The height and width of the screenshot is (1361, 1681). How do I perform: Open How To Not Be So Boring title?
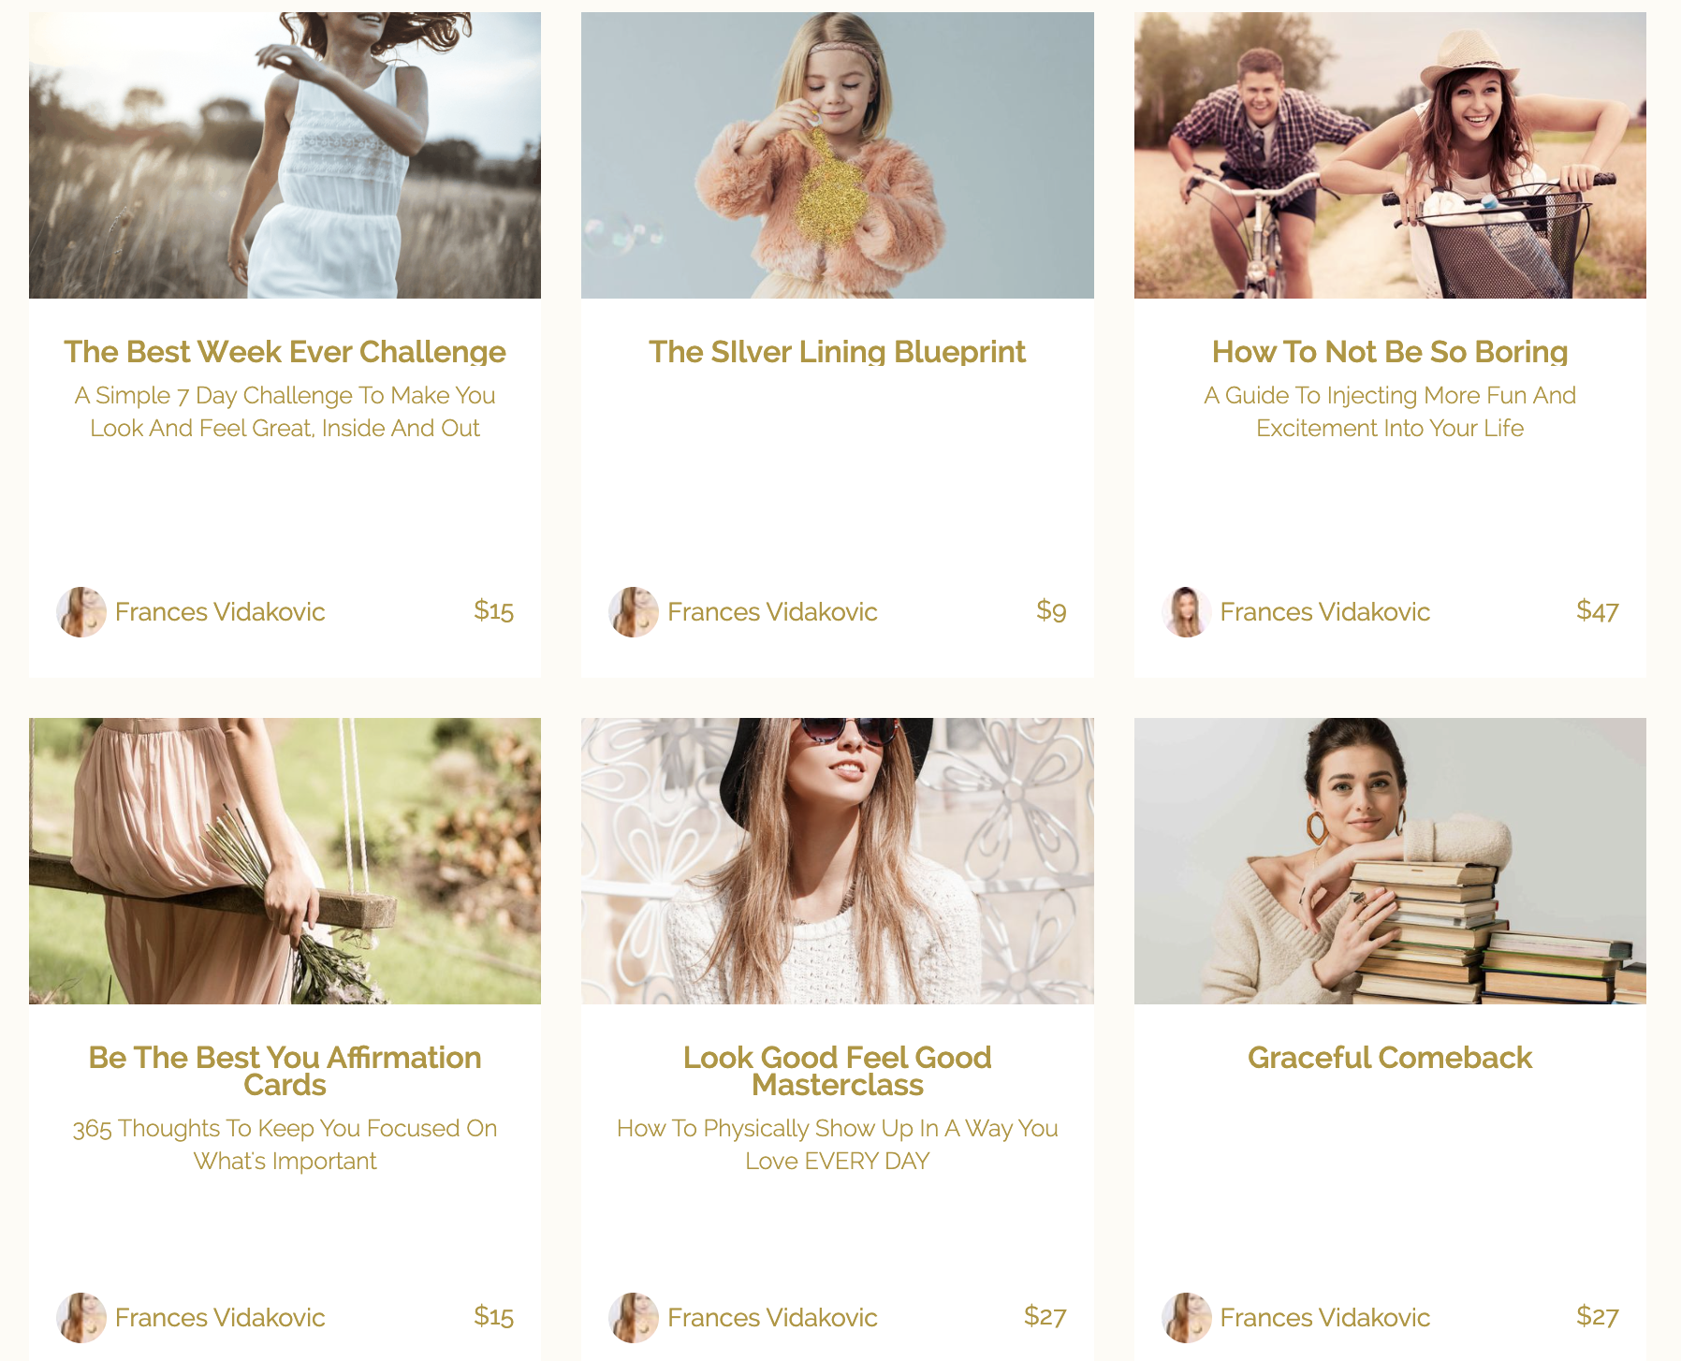[x=1390, y=352]
